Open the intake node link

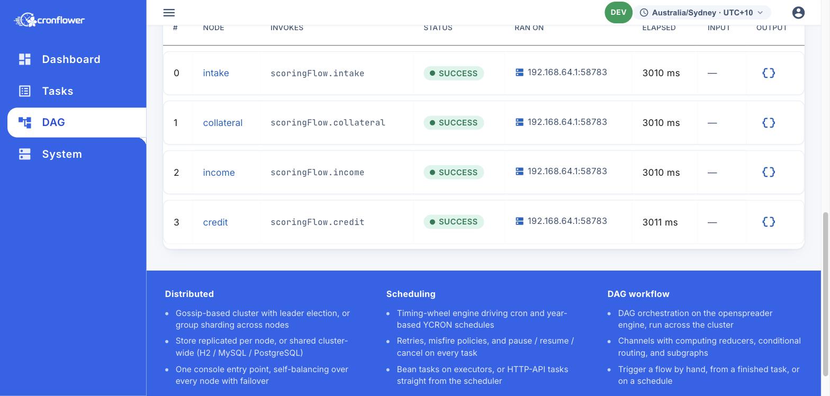coord(216,73)
